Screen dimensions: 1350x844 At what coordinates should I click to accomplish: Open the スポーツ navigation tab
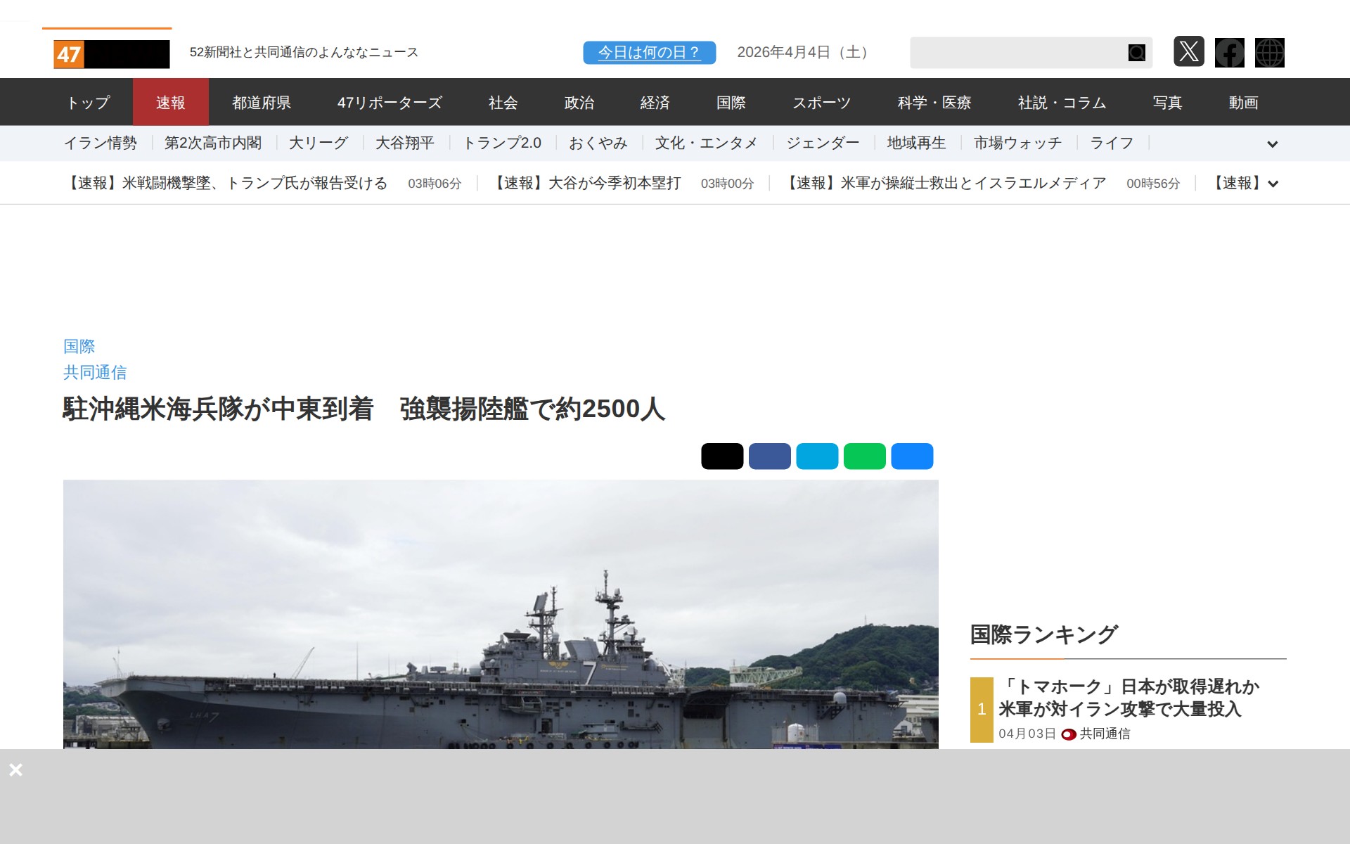coord(821,103)
